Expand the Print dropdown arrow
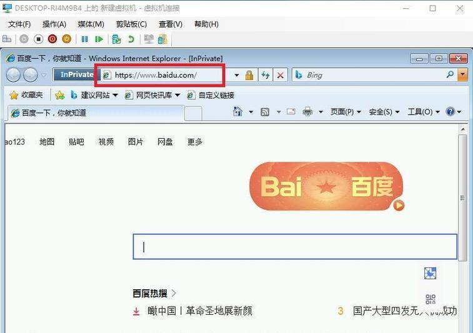Viewport: 473px width, 333px height. (x=321, y=112)
